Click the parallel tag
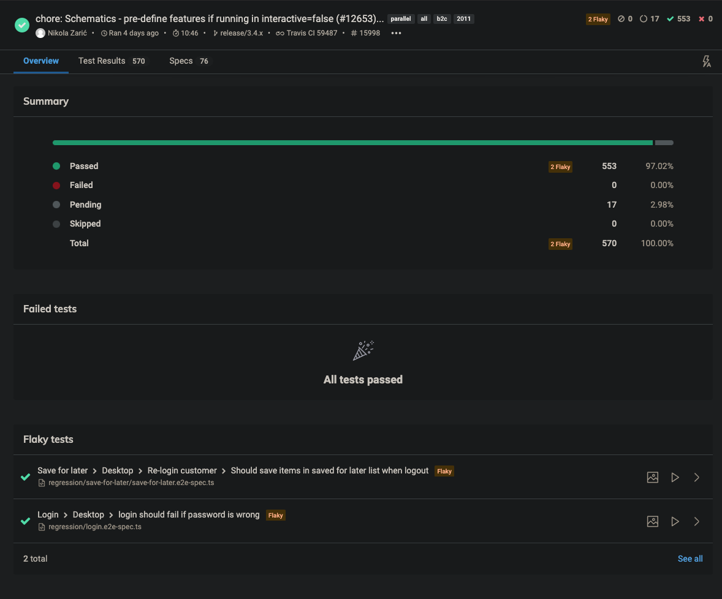 tap(401, 19)
